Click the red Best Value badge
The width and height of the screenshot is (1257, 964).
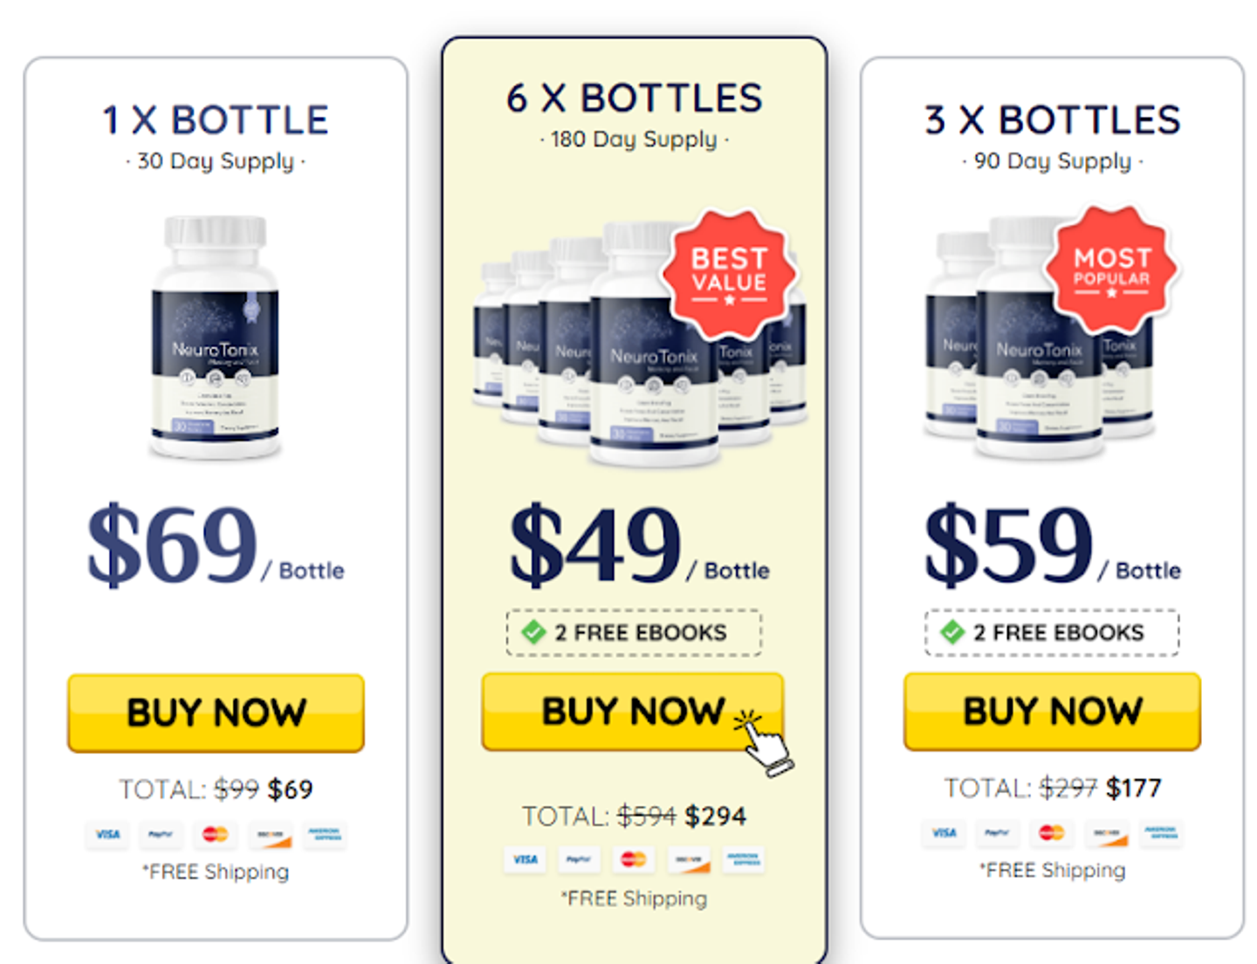[x=729, y=272]
